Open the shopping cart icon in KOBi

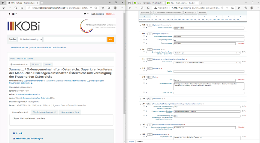pyautogui.click(x=9, y=14)
